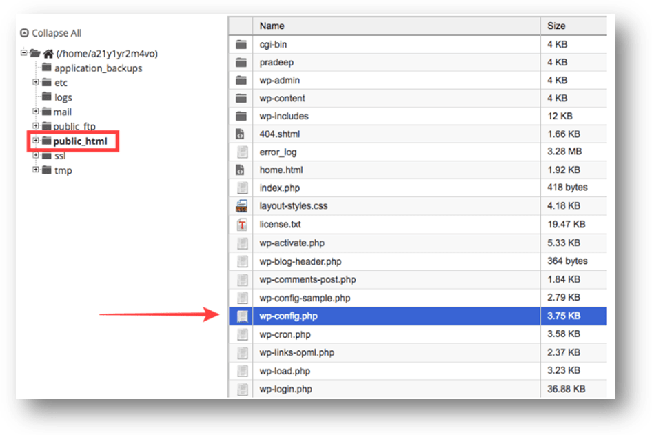Select the highlighted wp-config.php file name
This screenshot has height=435, width=652.
(x=289, y=316)
